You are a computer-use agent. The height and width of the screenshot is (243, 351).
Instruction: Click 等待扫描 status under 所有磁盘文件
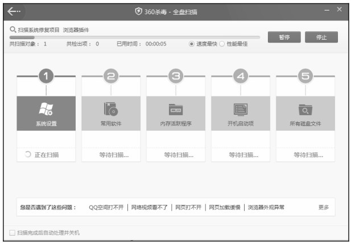(308, 155)
